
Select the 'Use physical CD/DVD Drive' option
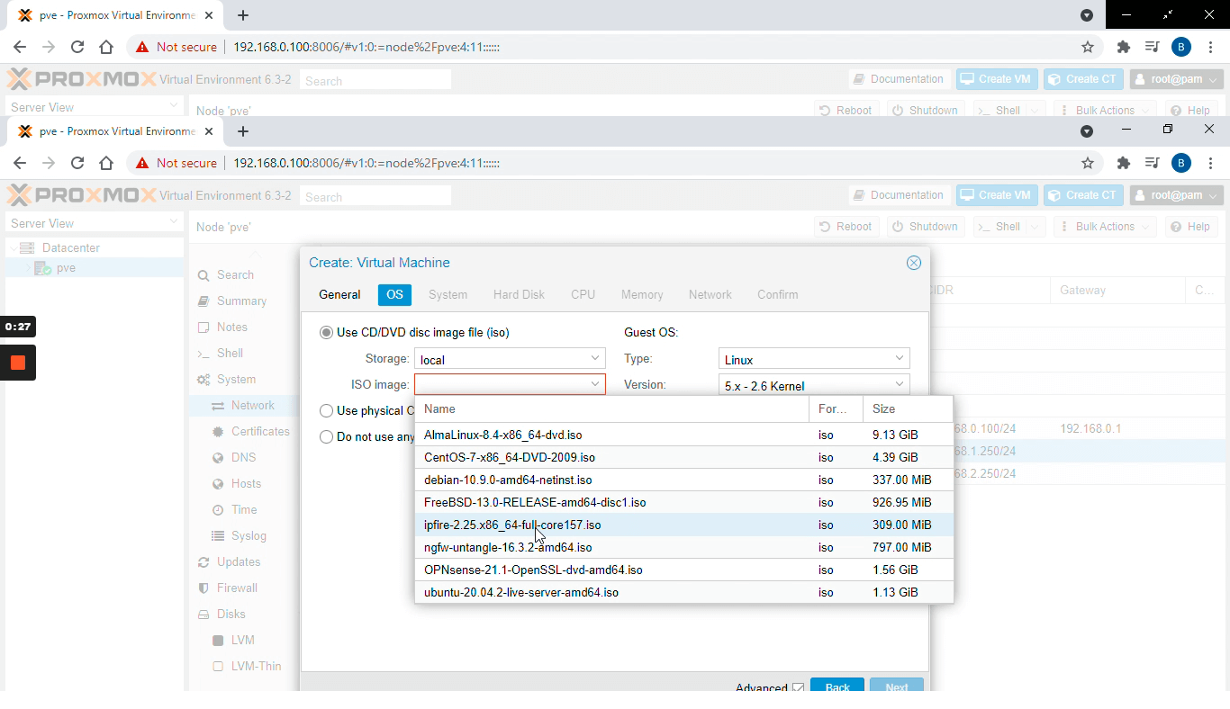(326, 411)
